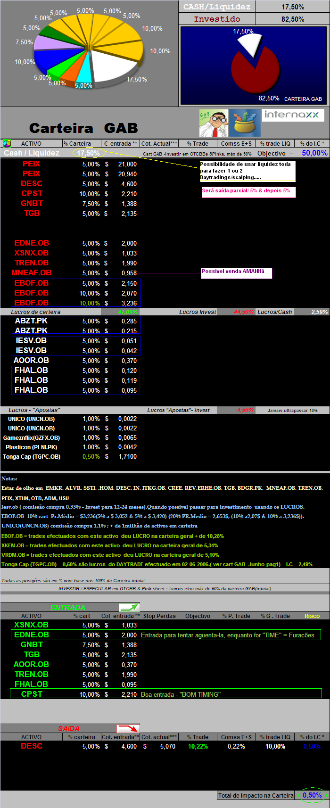Screen dimensions: 330x808
Task: Click the AOOR.OB ticker in ENTRADA table
Action: (x=31, y=664)
